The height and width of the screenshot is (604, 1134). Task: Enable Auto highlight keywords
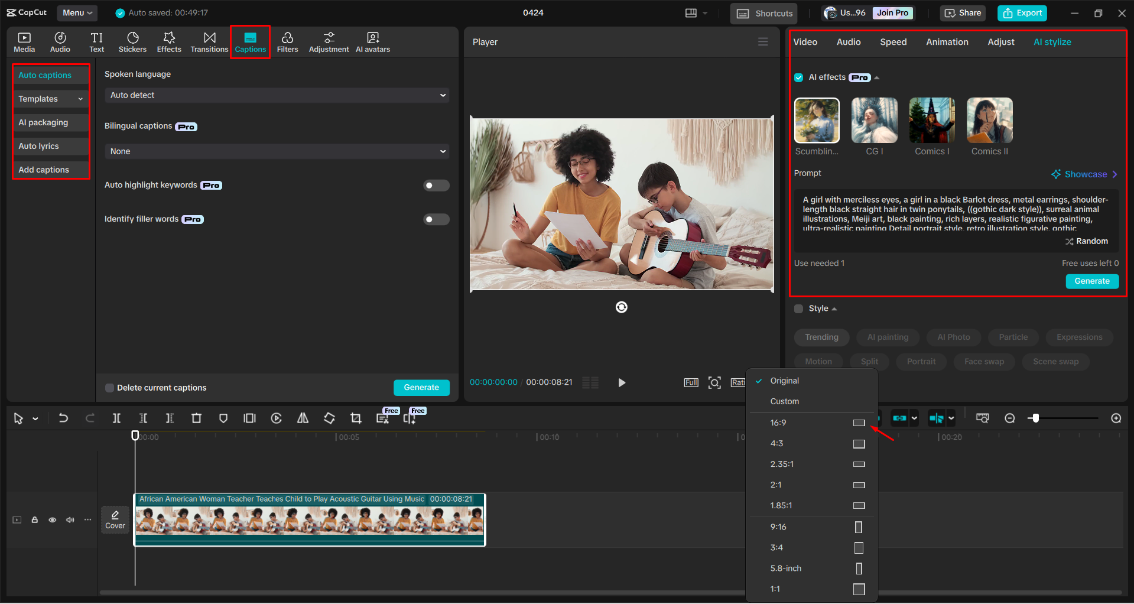436,185
